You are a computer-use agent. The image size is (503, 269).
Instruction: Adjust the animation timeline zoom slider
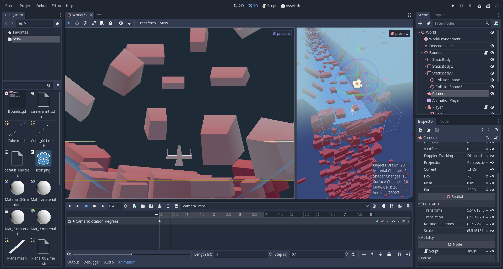[x=132, y=254]
